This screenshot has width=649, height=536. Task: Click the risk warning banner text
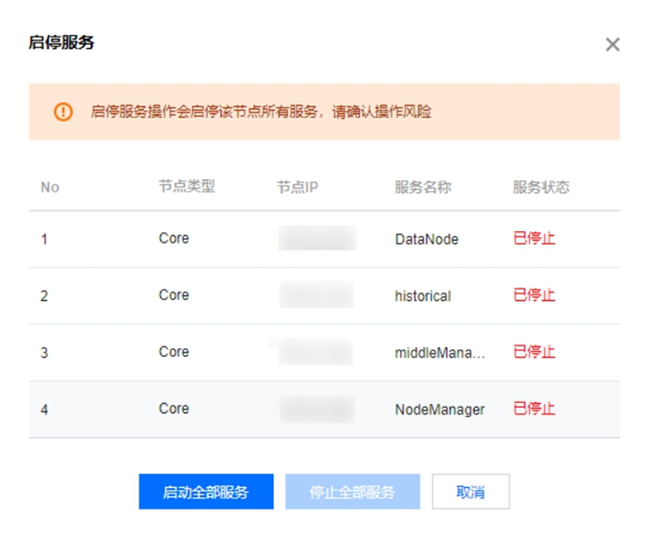261,112
